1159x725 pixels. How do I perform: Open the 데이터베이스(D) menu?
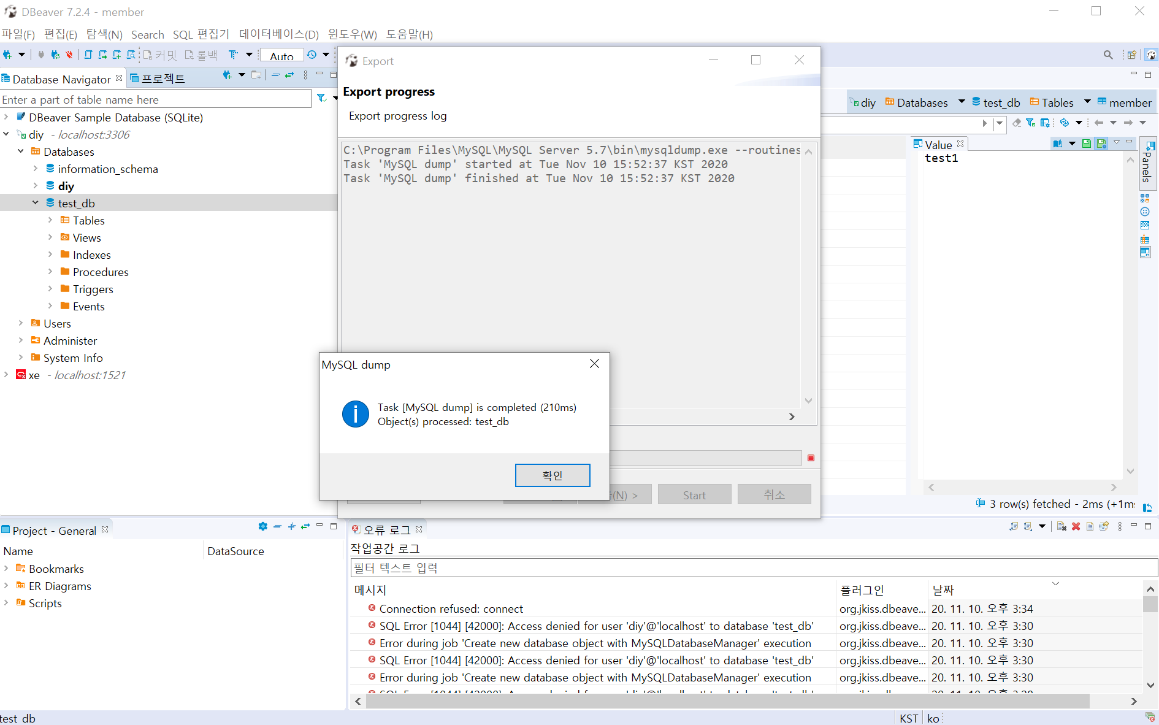279,34
